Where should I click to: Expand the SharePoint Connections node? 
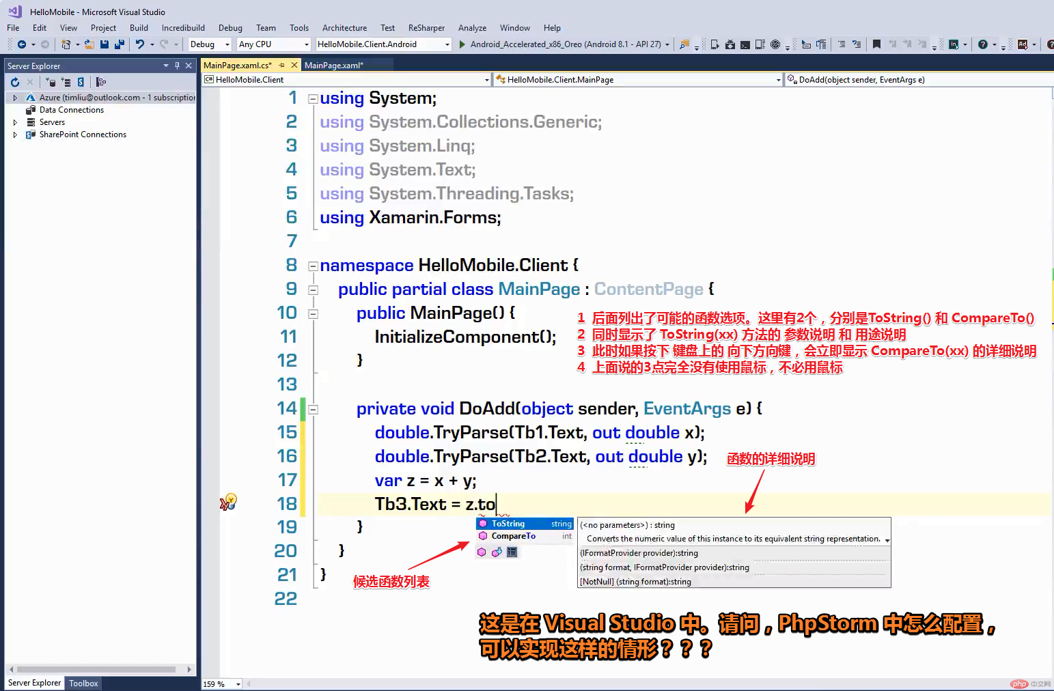click(x=15, y=135)
